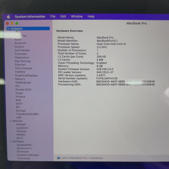Image resolution: width=169 pixels, height=169 pixels.
Task: Select Camera in the sidebar
Action: 19,47
